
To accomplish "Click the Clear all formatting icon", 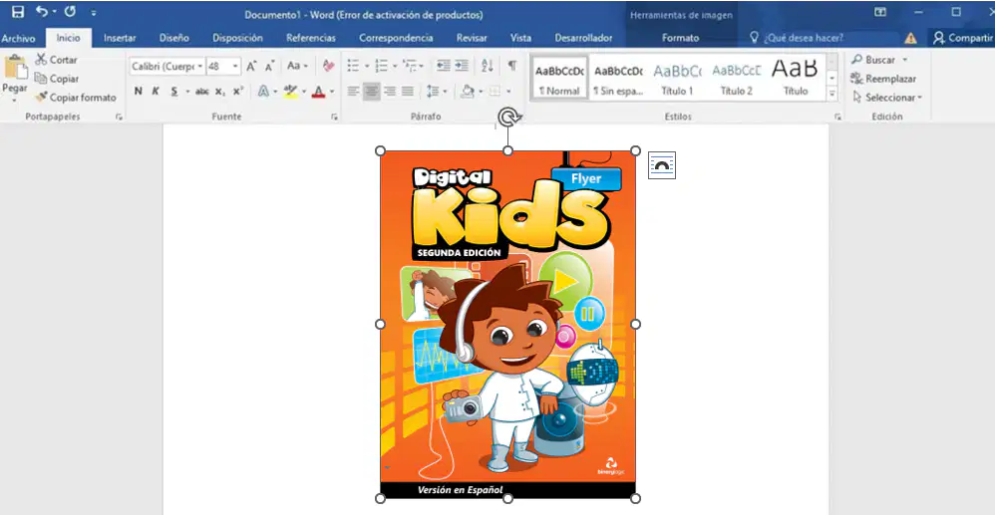I will click(x=328, y=66).
